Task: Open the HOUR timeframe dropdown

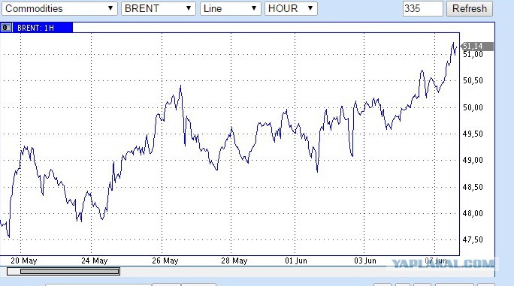Action: [x=291, y=8]
